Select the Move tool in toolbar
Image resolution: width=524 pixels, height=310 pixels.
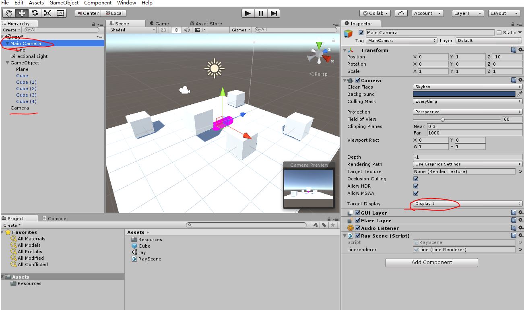tap(22, 13)
